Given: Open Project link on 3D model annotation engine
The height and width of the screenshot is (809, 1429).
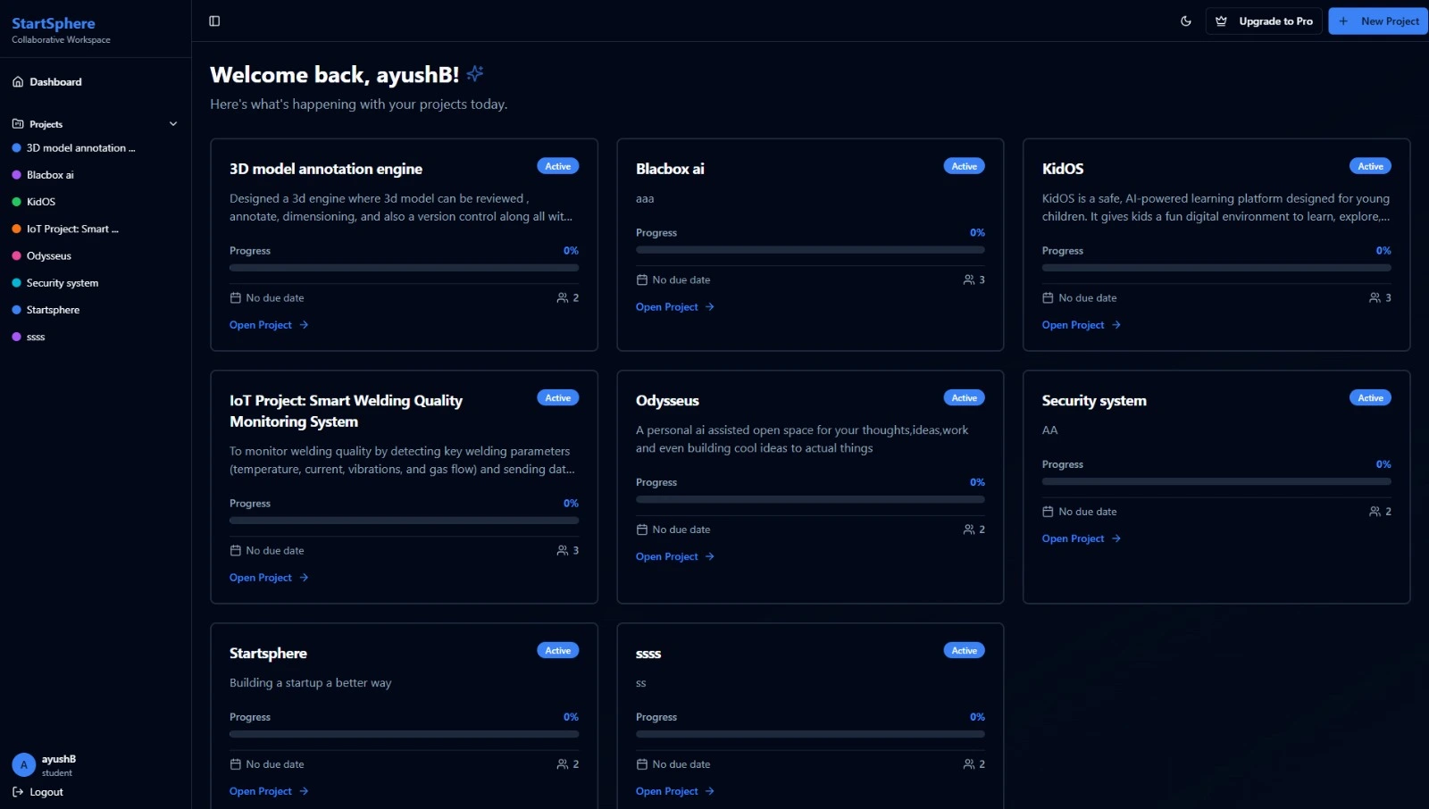Looking at the screenshot, I should 261,325.
